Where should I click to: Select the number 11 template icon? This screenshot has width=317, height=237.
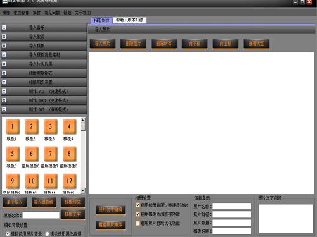pos(50,181)
